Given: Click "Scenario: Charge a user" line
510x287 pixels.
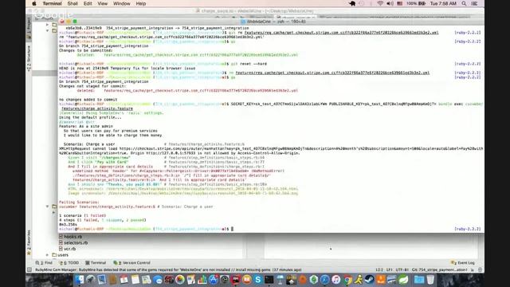Looking at the screenshot, I should pos(88,143).
